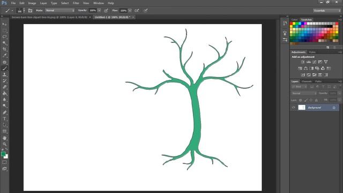Open the File menu
The width and height of the screenshot is (343, 193).
pyautogui.click(x=13, y=3)
